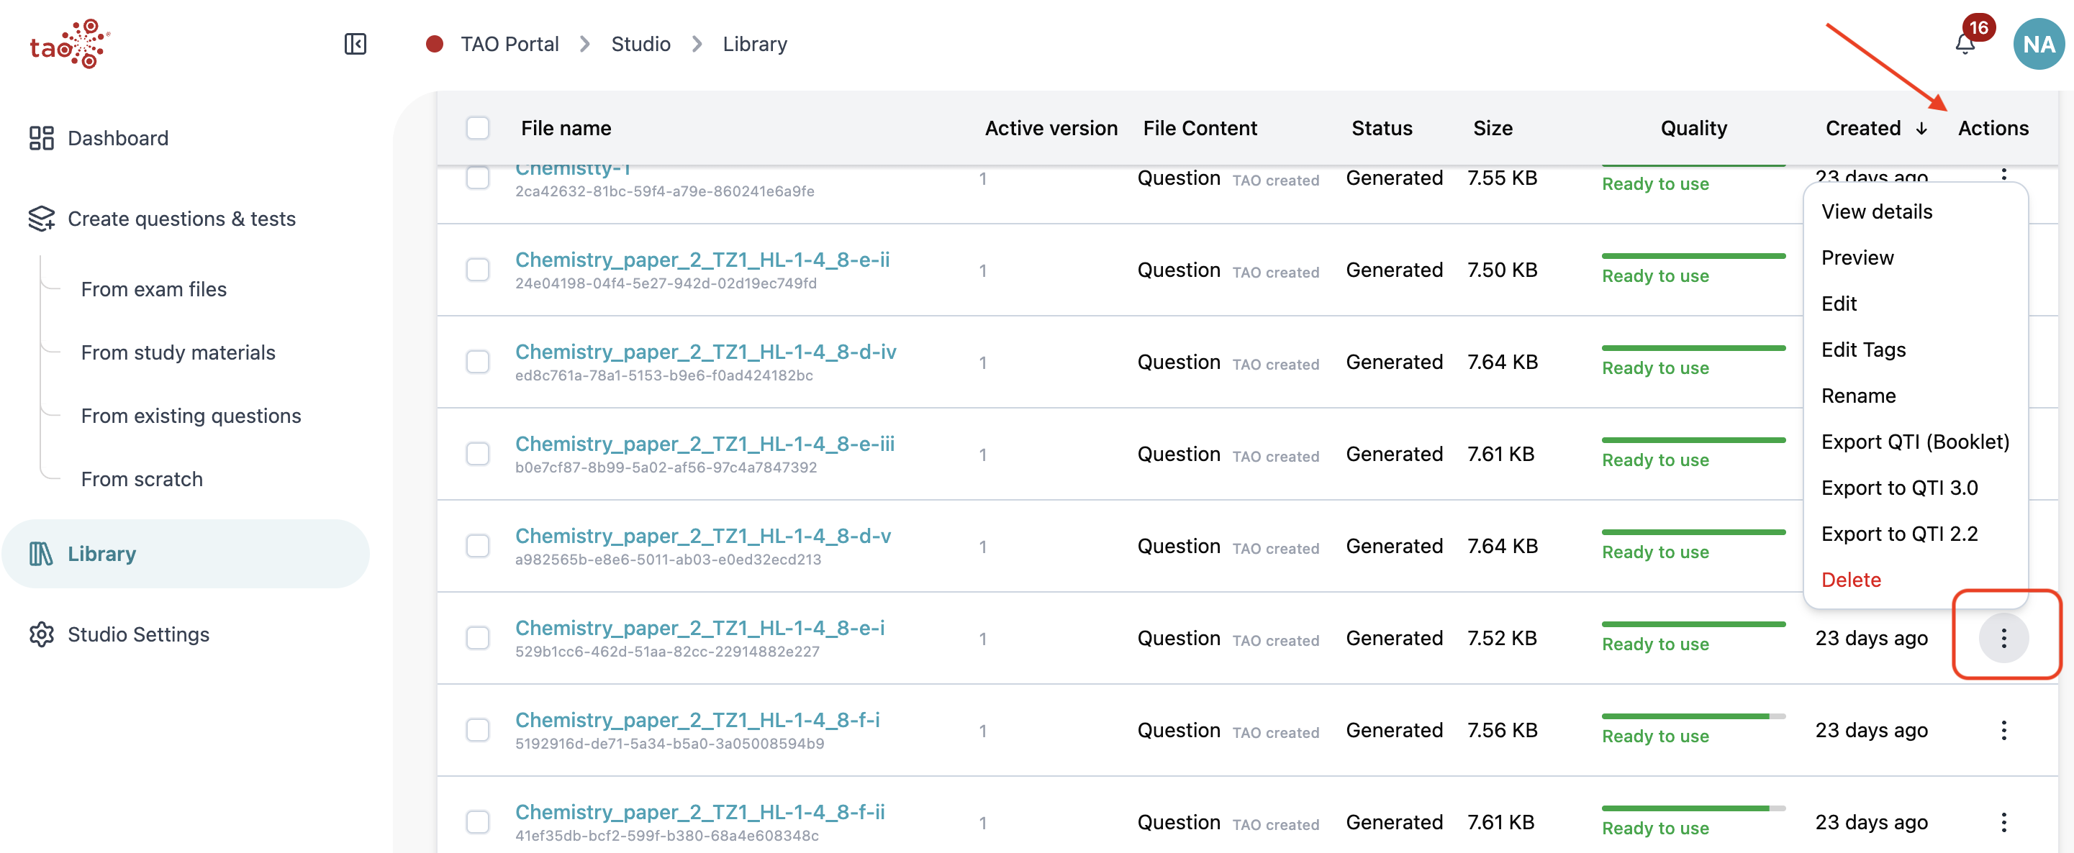Open From study materials sidebar item
The height and width of the screenshot is (853, 2074).
click(178, 352)
